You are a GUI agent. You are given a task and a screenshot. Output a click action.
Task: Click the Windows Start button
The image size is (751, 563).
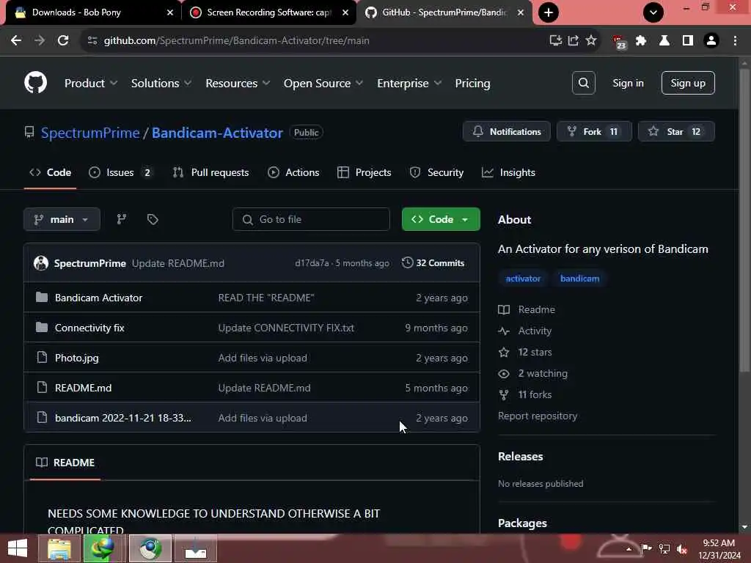coord(18,548)
